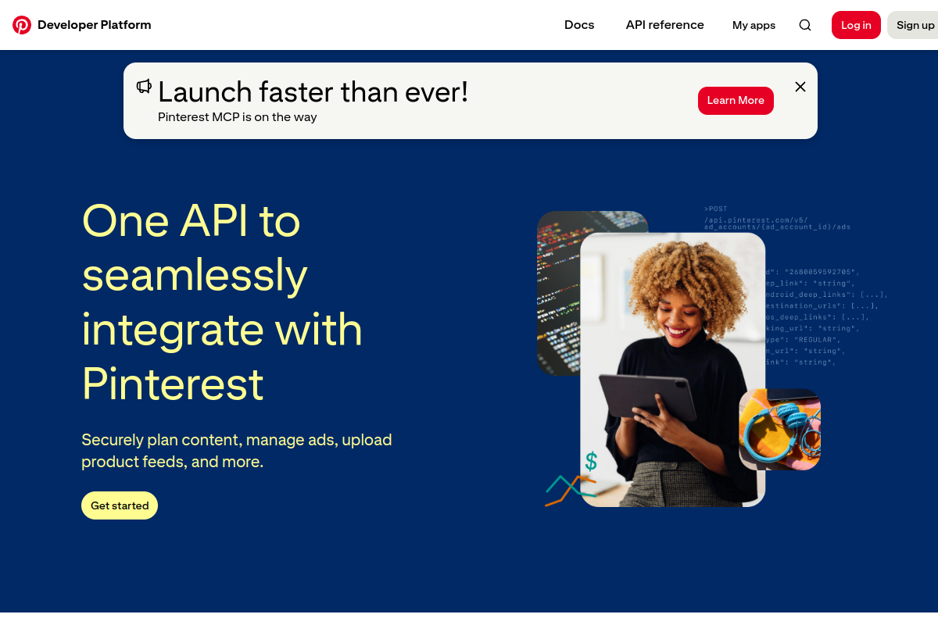
Task: Click the megaphone announcement icon
Action: [144, 86]
